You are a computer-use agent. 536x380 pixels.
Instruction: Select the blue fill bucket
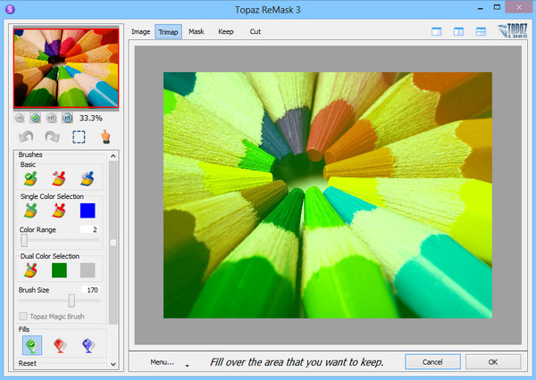[x=87, y=346]
